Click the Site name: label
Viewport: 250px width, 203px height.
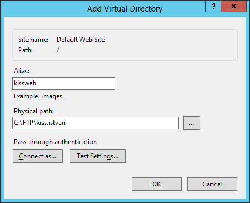click(x=33, y=40)
